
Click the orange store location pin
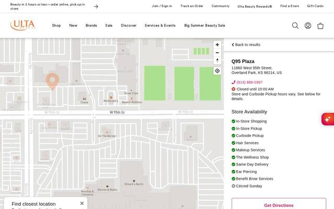pyautogui.click(x=52, y=82)
